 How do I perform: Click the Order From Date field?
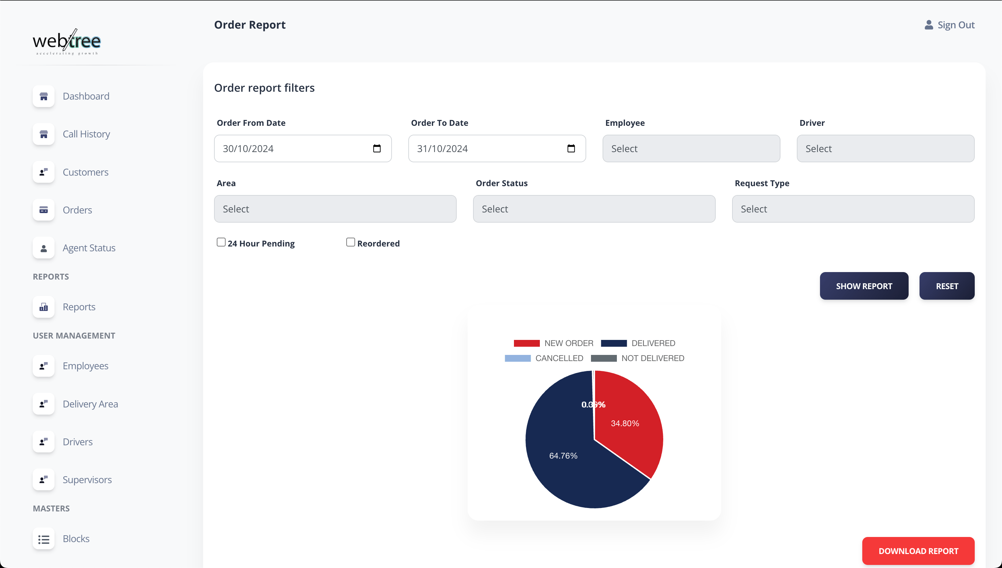(x=303, y=149)
